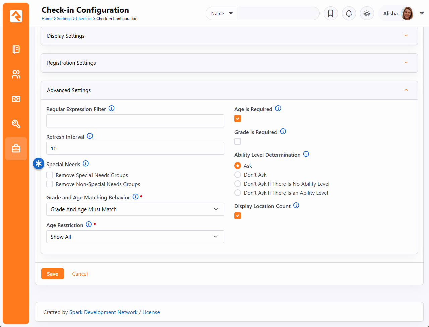Click the Regular Expression Filter text field

coord(135,121)
